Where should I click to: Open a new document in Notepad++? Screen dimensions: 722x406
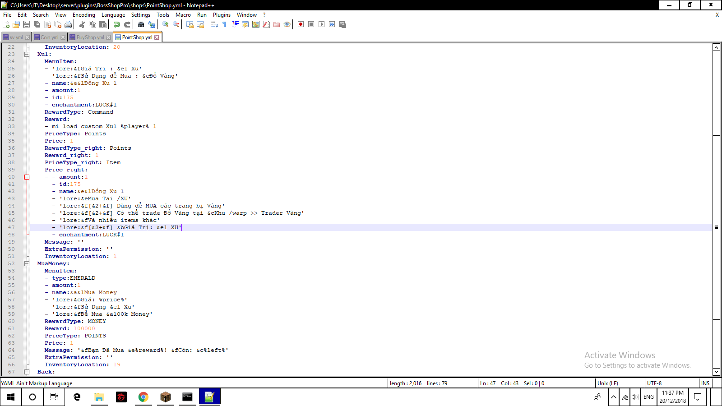click(x=6, y=25)
